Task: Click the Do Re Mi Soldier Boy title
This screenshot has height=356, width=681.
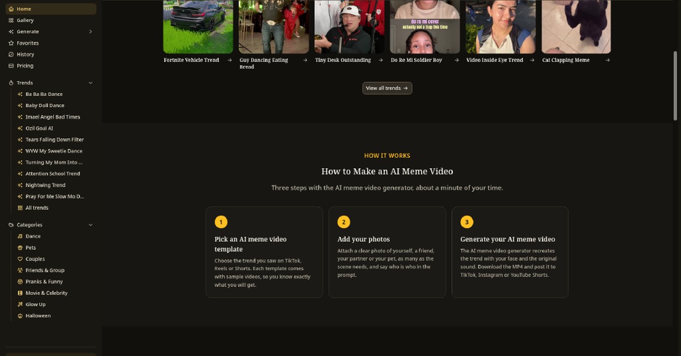Action: (x=417, y=60)
